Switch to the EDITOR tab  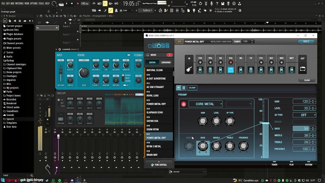click(x=152, y=63)
